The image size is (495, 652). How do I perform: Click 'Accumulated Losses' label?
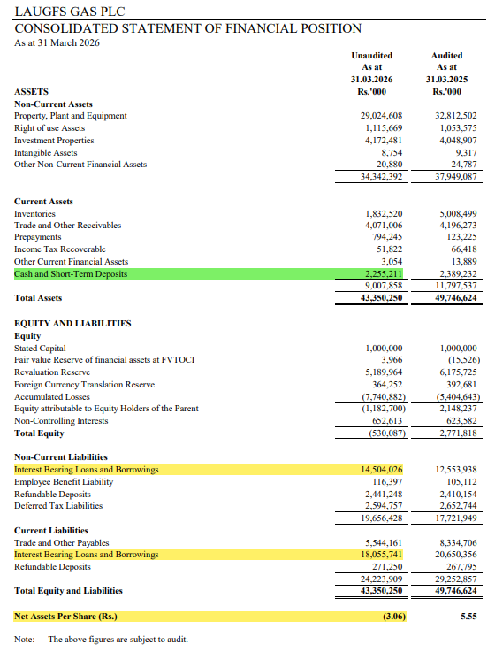pyautogui.click(x=52, y=397)
